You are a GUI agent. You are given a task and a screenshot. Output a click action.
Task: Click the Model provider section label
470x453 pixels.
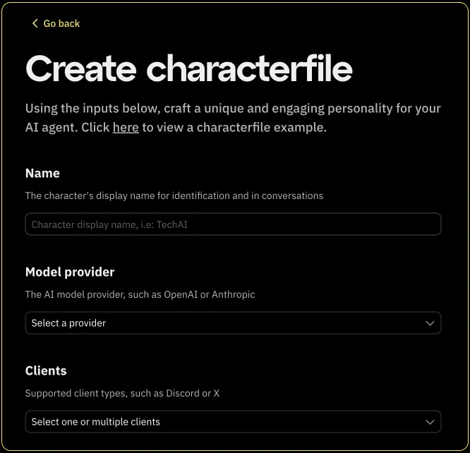point(70,272)
